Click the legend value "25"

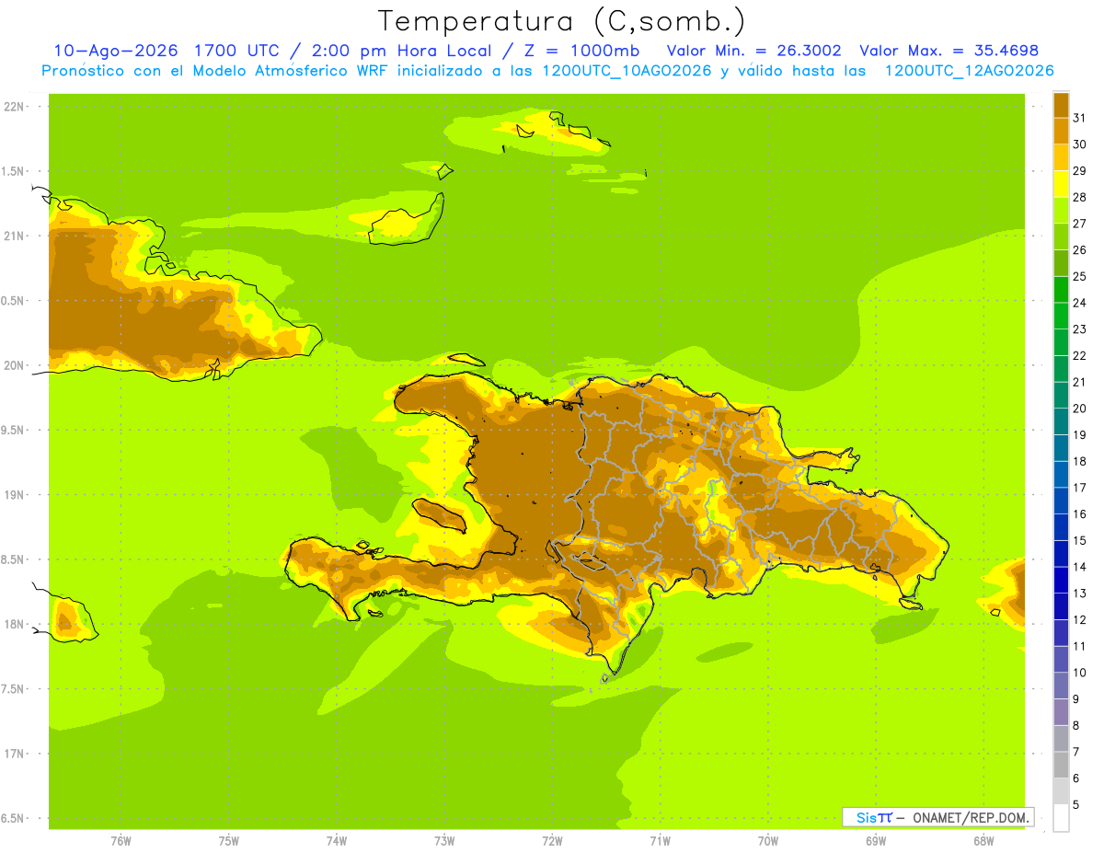pos(1079,276)
